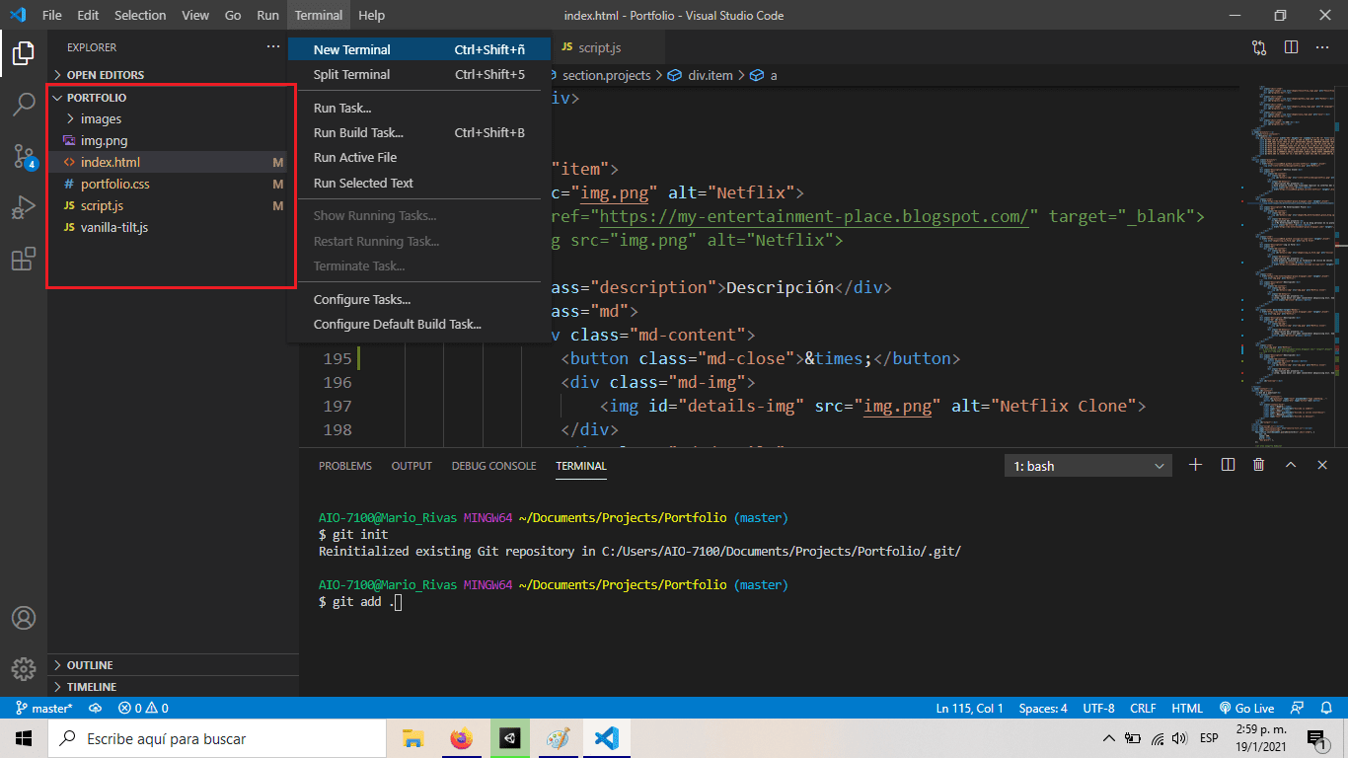Open the '1: bash' terminal selector dropdown

point(1086,464)
